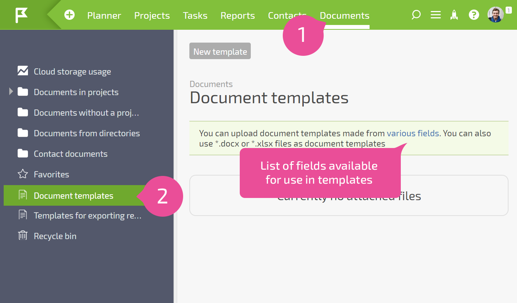The height and width of the screenshot is (303, 517).
Task: Open Documents in projects
Action: 76,92
